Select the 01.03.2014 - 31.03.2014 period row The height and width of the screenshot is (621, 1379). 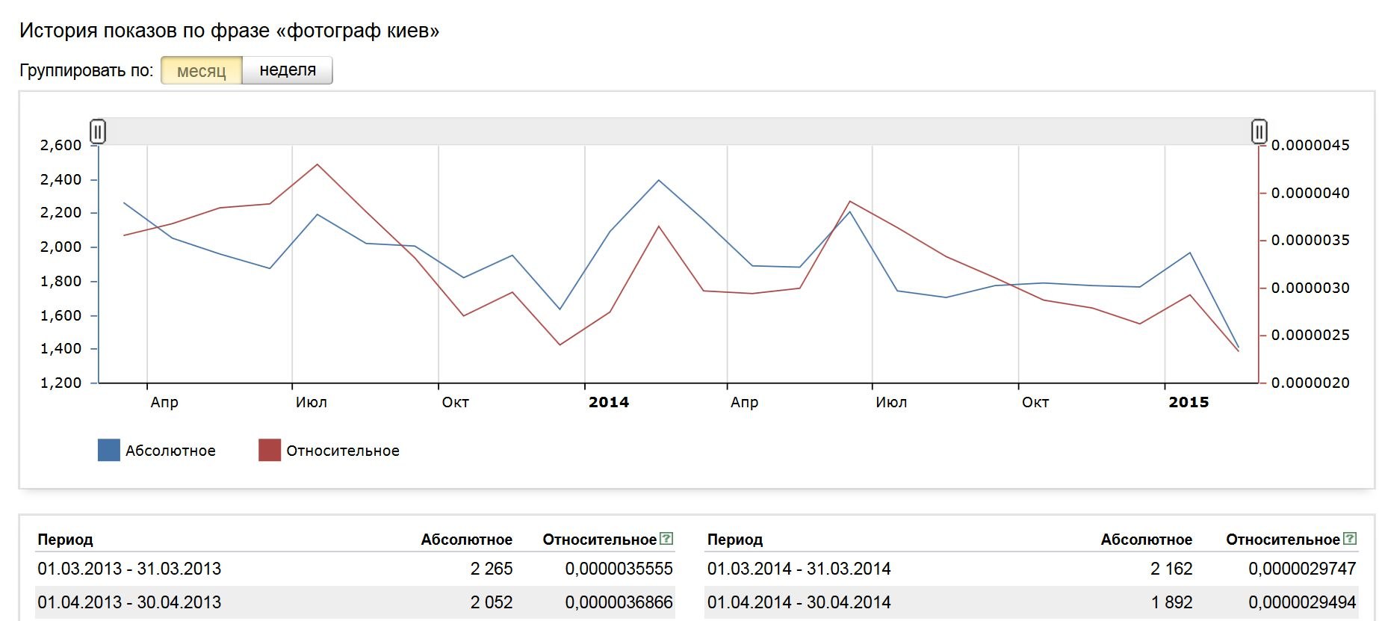[x=799, y=569]
